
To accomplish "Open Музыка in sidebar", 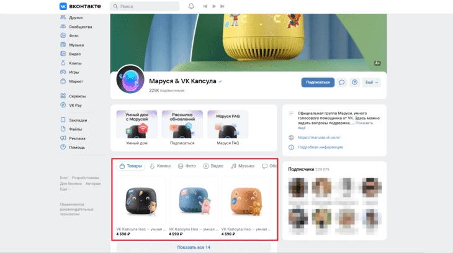I will pos(72,45).
